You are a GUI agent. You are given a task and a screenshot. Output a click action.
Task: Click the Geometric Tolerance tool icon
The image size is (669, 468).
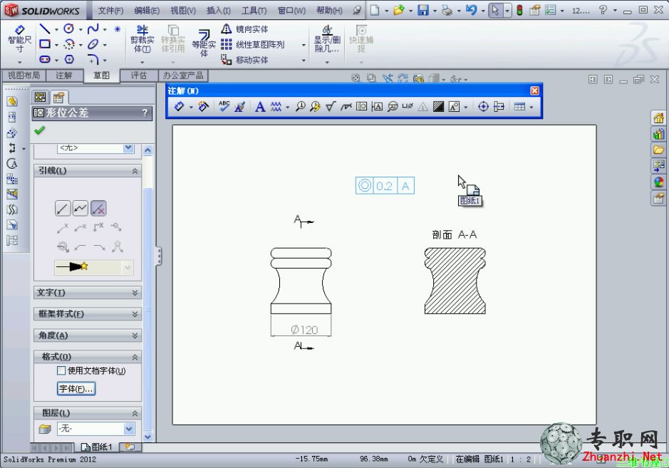tap(361, 106)
